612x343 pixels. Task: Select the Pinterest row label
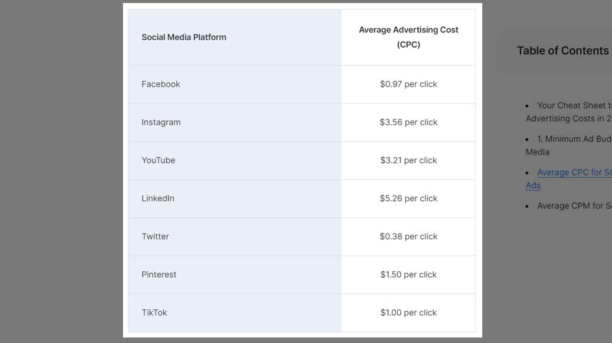(x=159, y=274)
